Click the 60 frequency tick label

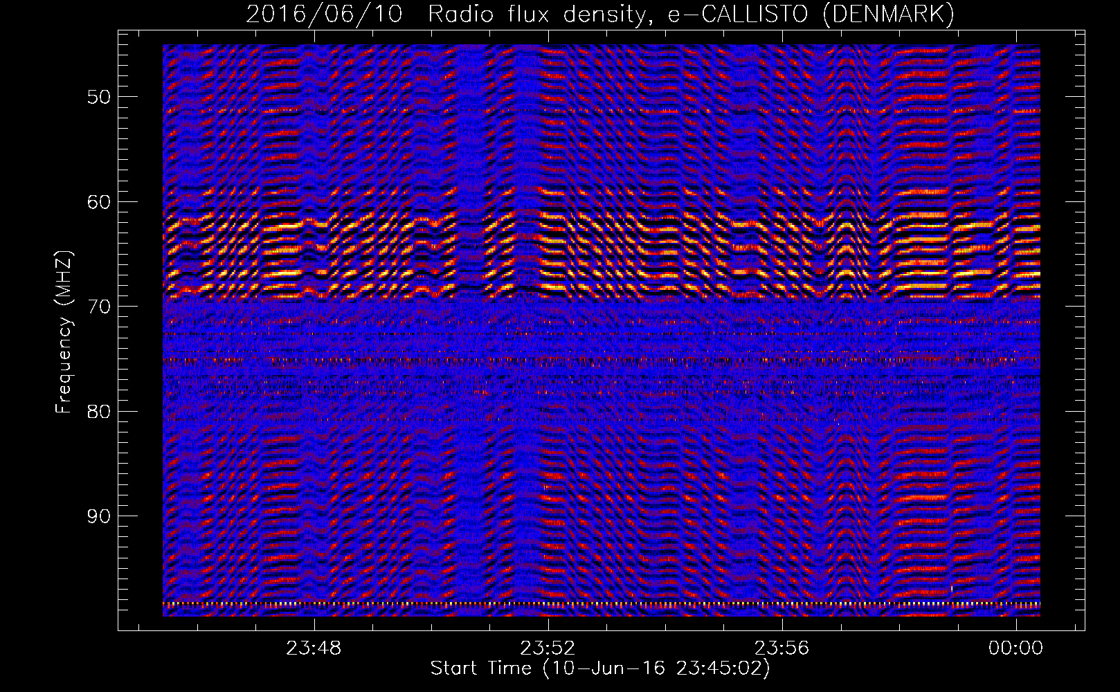pyautogui.click(x=99, y=202)
